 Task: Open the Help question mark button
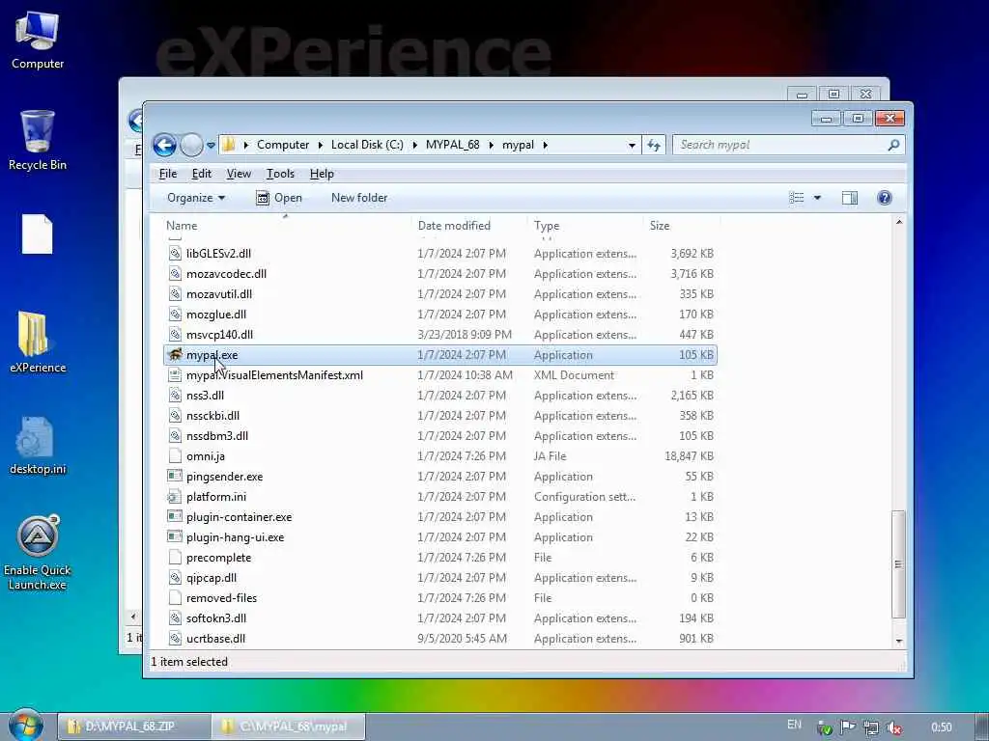[885, 198]
